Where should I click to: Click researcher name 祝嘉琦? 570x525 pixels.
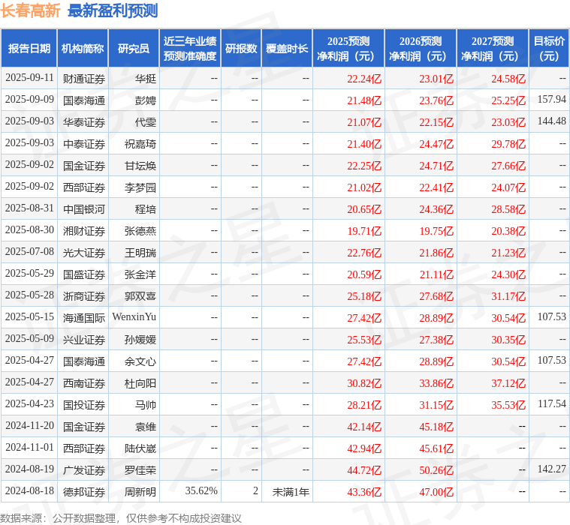tap(140, 144)
